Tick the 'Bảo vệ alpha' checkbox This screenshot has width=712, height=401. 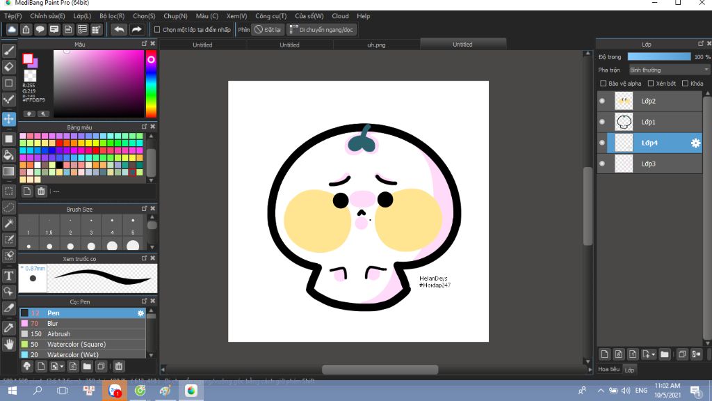(603, 84)
